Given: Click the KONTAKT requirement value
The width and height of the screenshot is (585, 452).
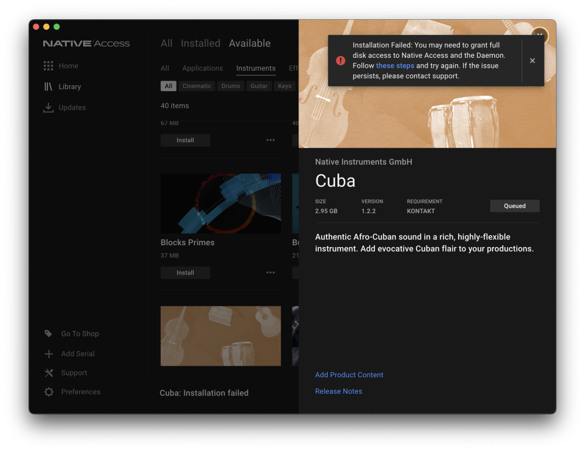Looking at the screenshot, I should [x=421, y=211].
